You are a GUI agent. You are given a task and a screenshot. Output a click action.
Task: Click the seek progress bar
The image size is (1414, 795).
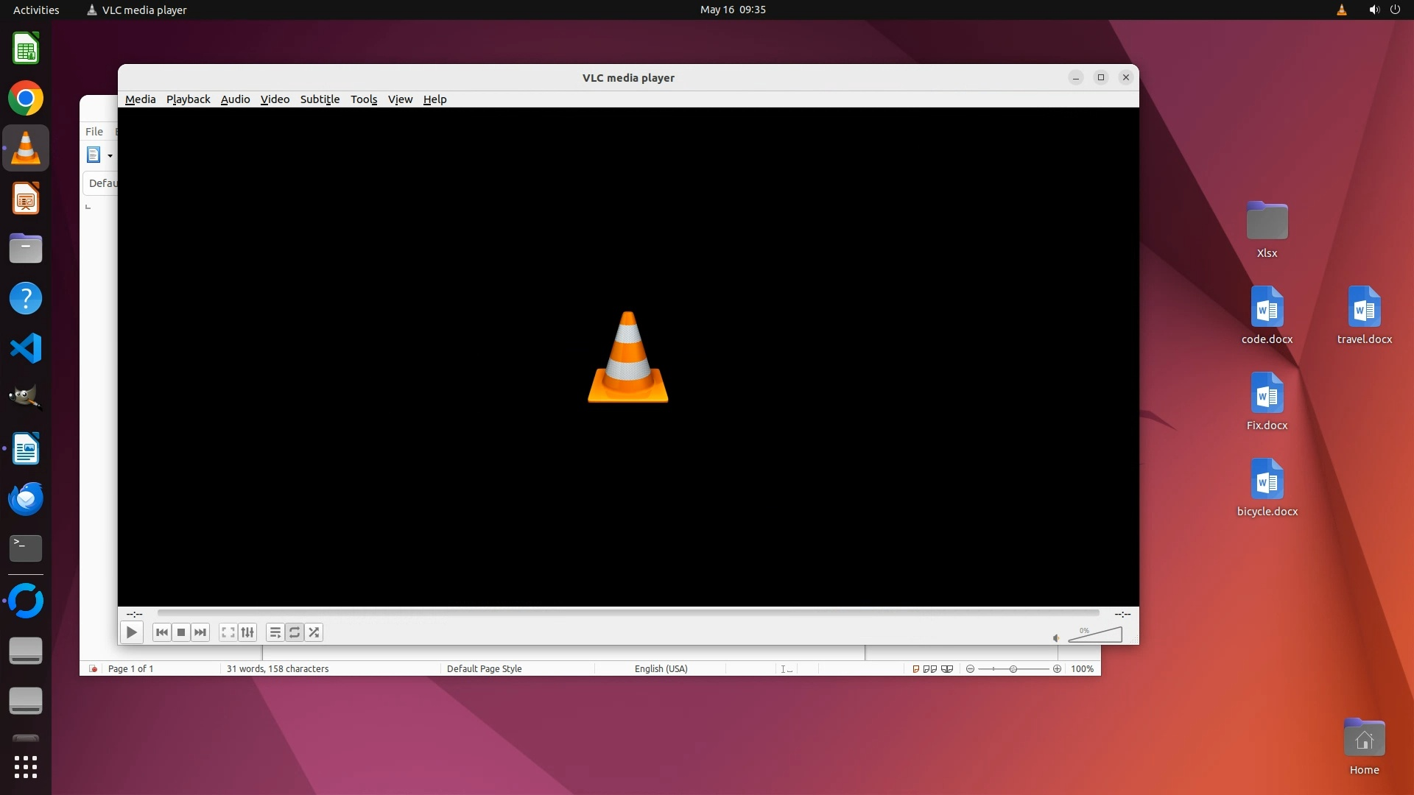[627, 612]
